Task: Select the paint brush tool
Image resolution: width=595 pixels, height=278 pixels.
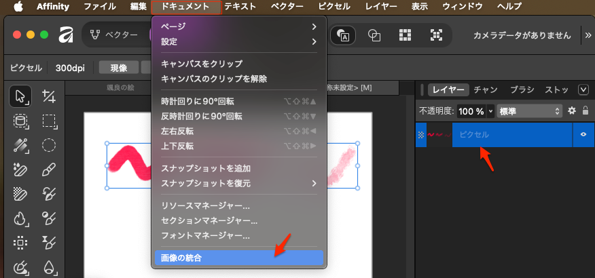Action: tap(48, 169)
